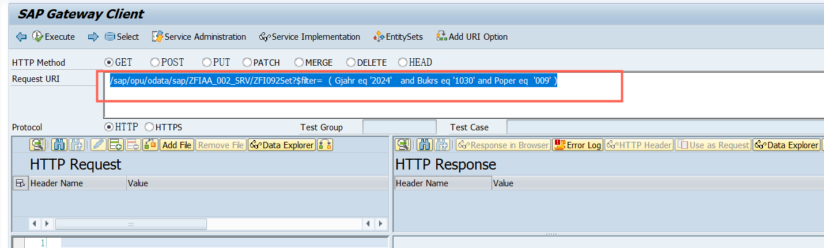The width and height of the screenshot is (824, 248).
Task: Click the append row icon in HTTP Request toolbar
Action: (x=115, y=145)
